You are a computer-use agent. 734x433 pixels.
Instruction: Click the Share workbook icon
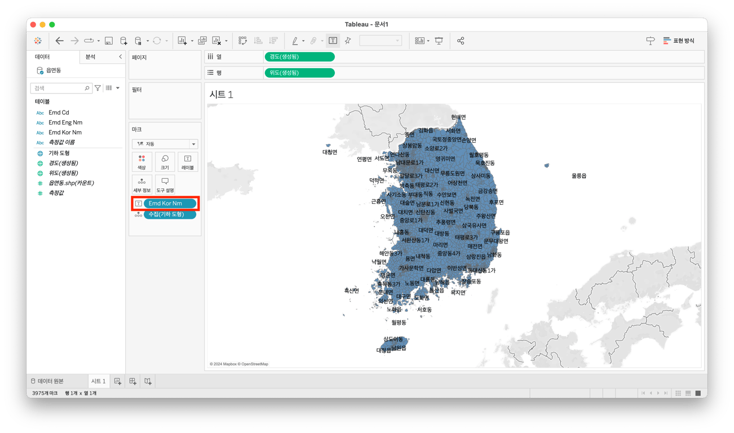click(x=461, y=41)
